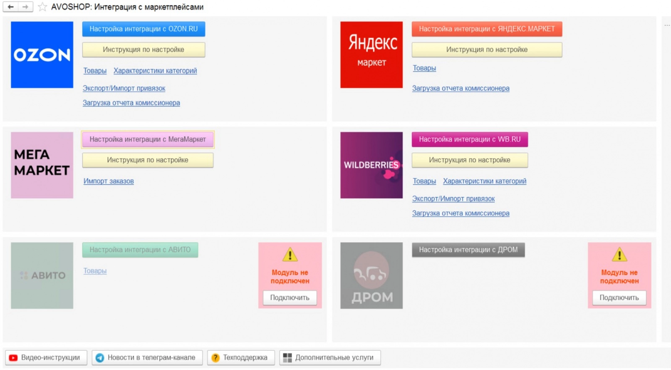Click Подключить in the ДРОМ module warning
The height and width of the screenshot is (370, 671).
619,298
